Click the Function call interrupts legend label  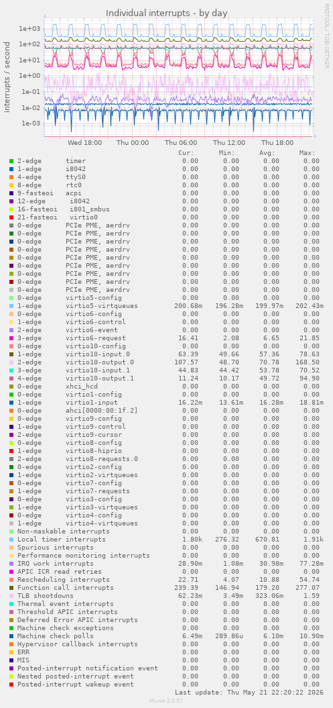pyautogui.click(x=66, y=587)
